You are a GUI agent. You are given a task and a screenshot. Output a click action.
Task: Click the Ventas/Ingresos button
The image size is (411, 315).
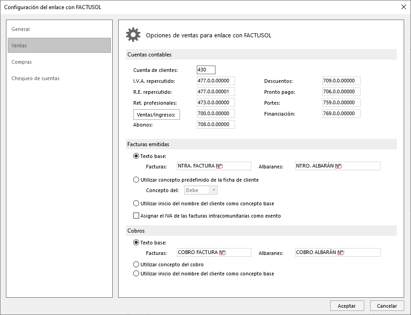pos(156,115)
